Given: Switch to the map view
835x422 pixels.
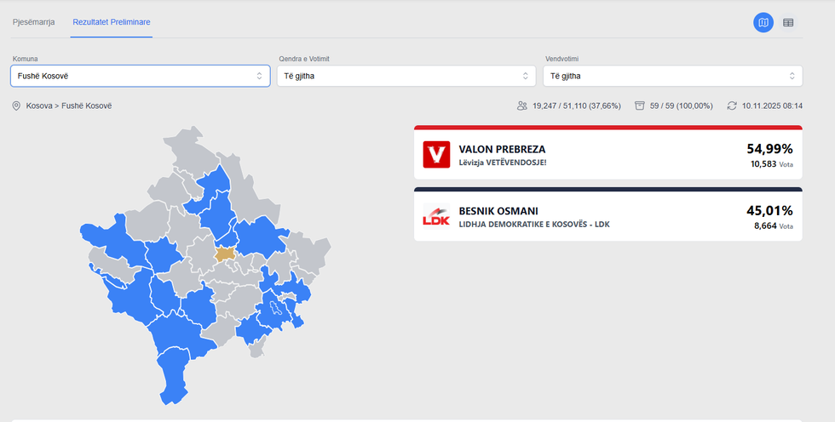Looking at the screenshot, I should pos(763,23).
